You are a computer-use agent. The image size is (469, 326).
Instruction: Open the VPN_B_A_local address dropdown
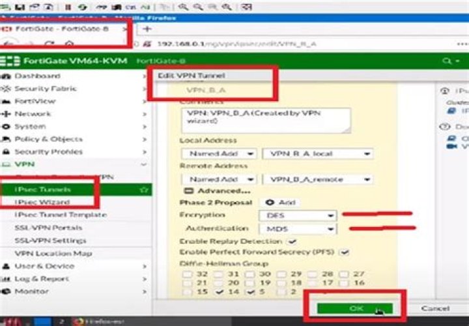point(318,154)
